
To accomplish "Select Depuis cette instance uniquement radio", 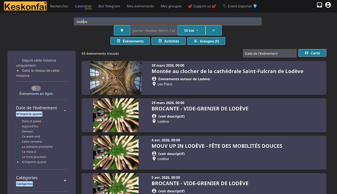I will 18,60.
